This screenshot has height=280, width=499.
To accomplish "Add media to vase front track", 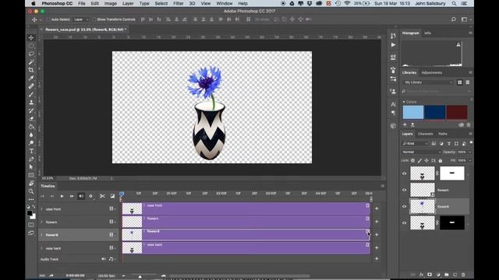I will (x=377, y=208).
